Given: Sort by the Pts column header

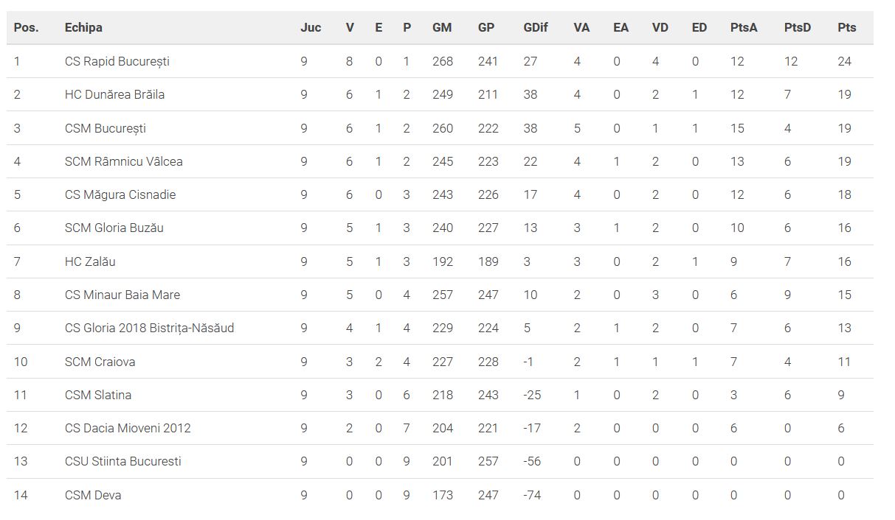Looking at the screenshot, I should point(847,27).
